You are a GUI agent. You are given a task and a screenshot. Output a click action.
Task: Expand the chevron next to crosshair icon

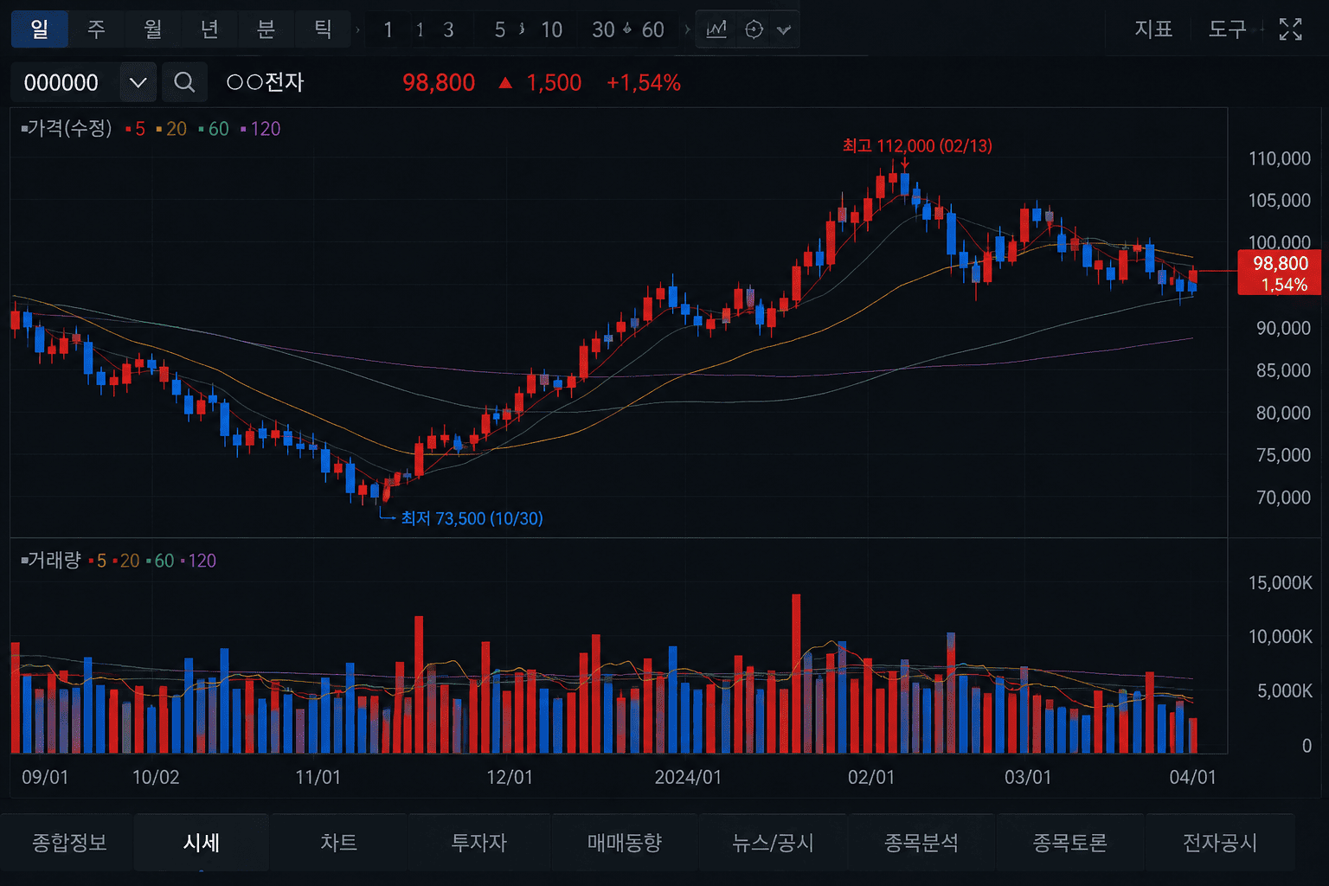pos(784,29)
